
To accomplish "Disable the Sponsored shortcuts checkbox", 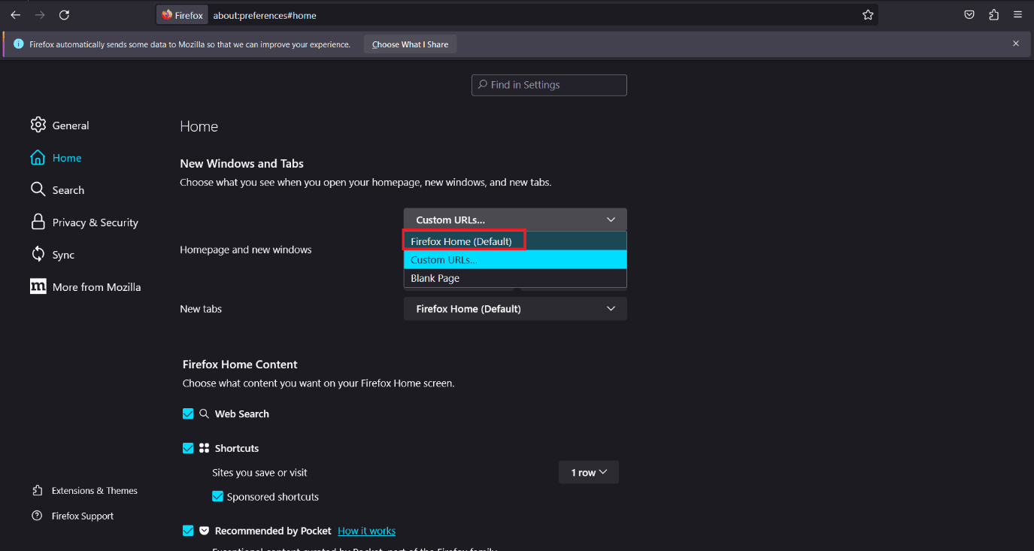I will [x=217, y=496].
